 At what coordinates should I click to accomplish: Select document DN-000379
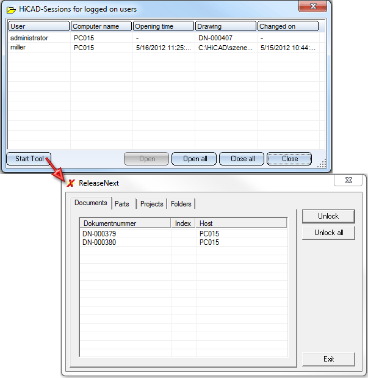pos(99,234)
